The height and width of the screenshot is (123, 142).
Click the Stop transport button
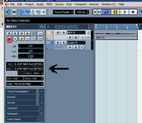point(115,12)
